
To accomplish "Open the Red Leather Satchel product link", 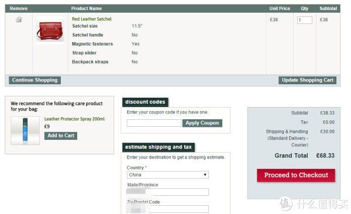I will click(92, 19).
